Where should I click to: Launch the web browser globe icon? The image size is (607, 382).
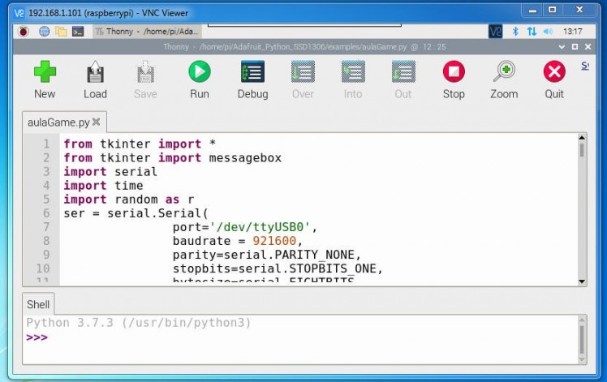click(44, 32)
